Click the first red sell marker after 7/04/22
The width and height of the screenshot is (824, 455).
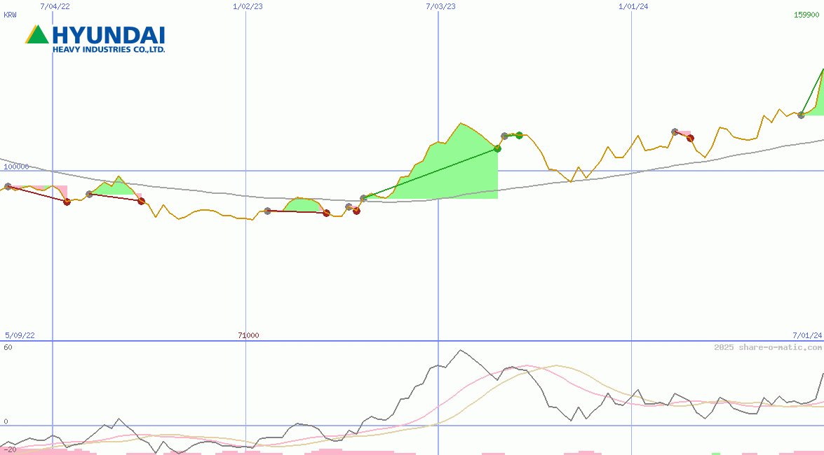click(x=67, y=202)
